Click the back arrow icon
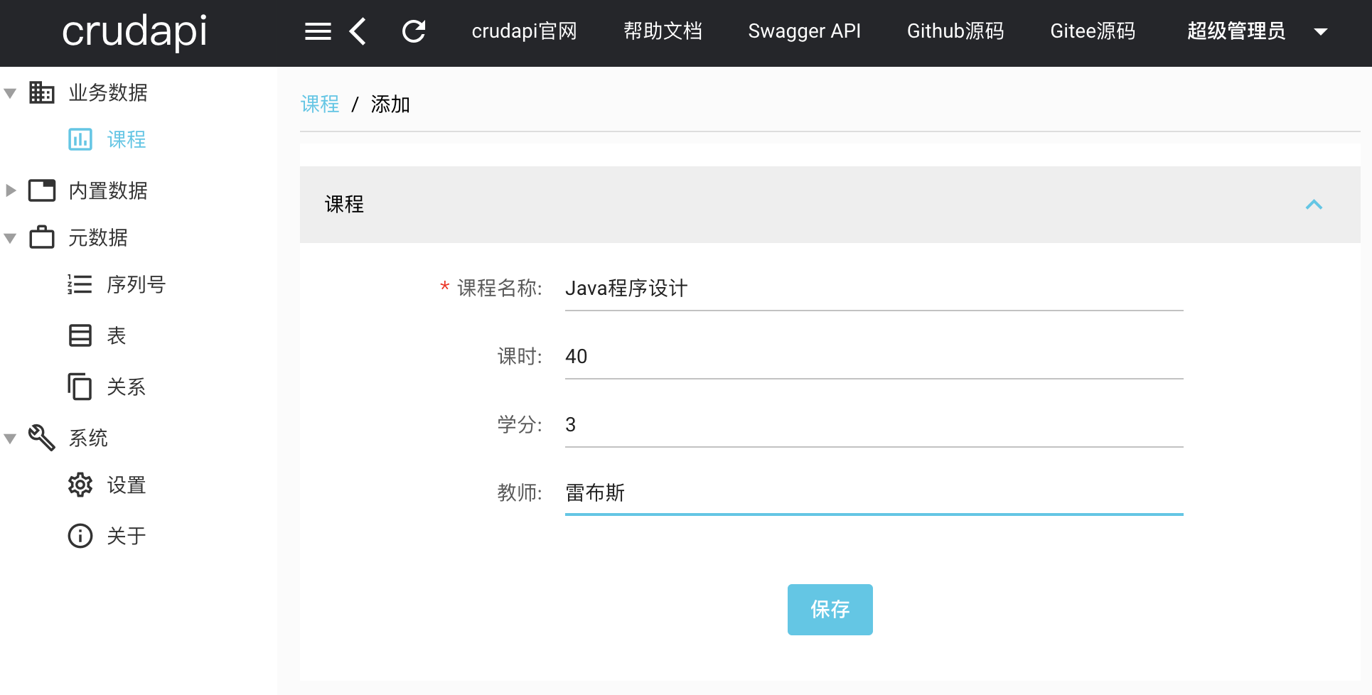The image size is (1372, 695). 358,31
